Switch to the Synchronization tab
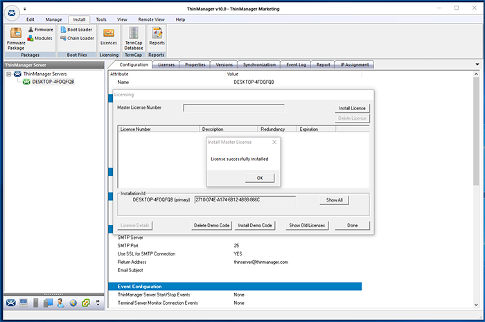This screenshot has width=485, height=322. tap(259, 64)
